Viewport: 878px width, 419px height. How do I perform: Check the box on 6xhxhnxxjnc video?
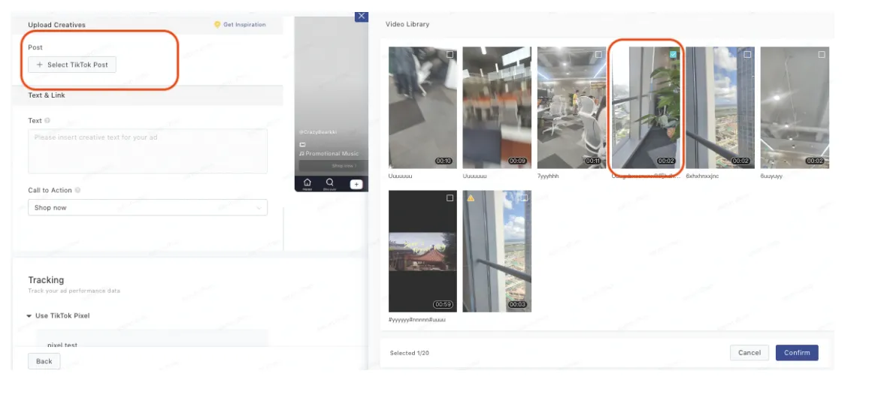[x=747, y=54]
